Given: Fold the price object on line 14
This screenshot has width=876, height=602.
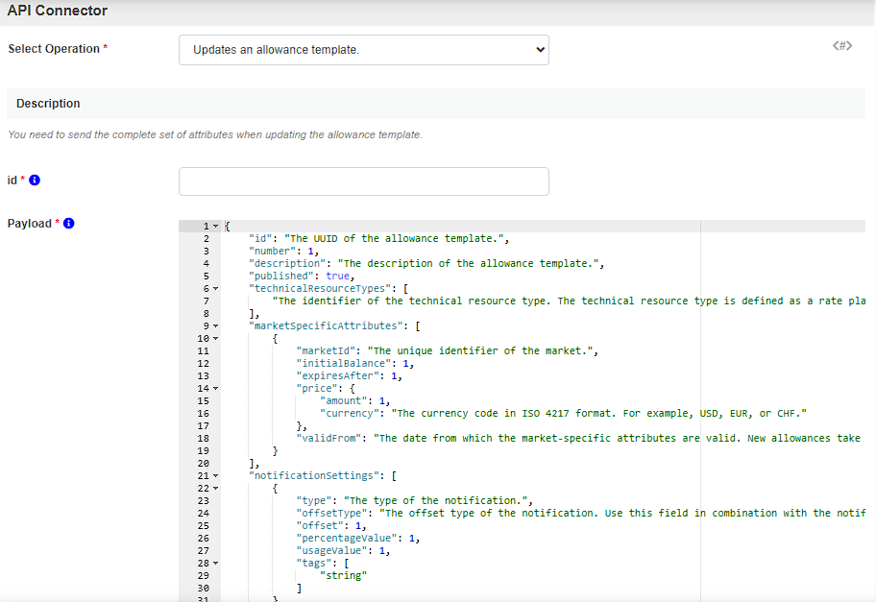Looking at the screenshot, I should click(216, 389).
